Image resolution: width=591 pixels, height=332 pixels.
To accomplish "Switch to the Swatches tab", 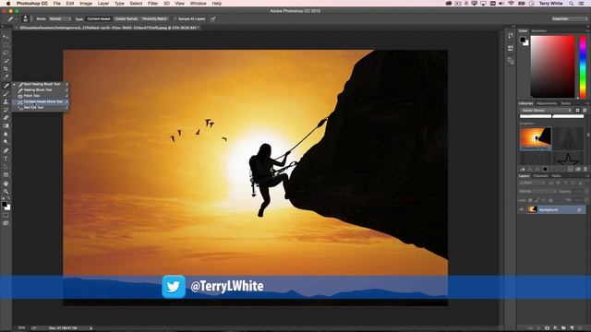I will tap(538, 30).
